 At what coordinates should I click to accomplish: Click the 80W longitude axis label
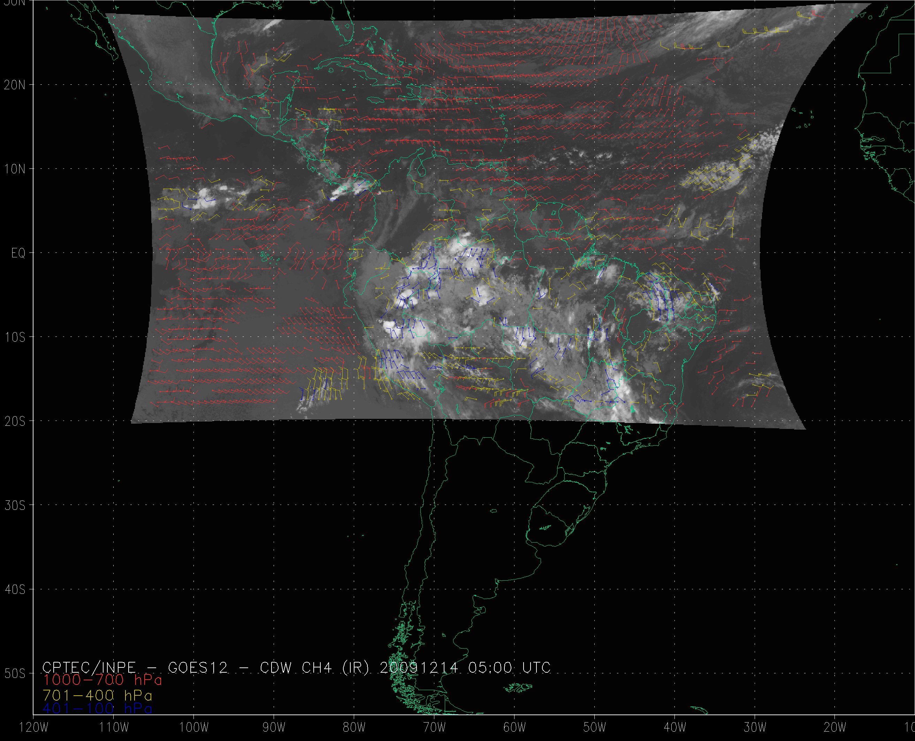pos(354,728)
